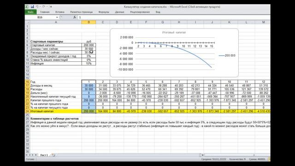The width and height of the screenshot is (295, 166).
Task: Open the Name Box dropdown arrow
Action: [57, 17]
